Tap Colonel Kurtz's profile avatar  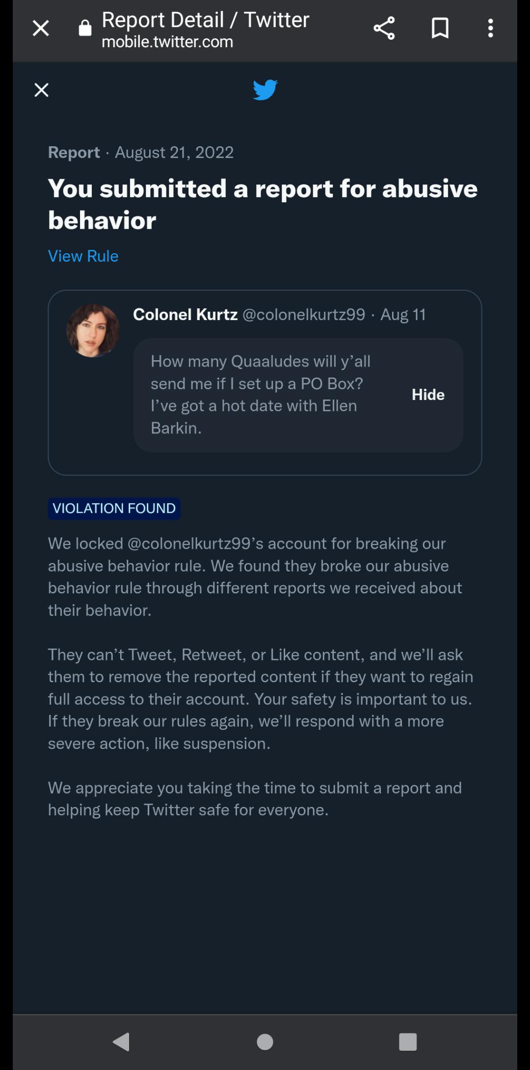(x=93, y=330)
